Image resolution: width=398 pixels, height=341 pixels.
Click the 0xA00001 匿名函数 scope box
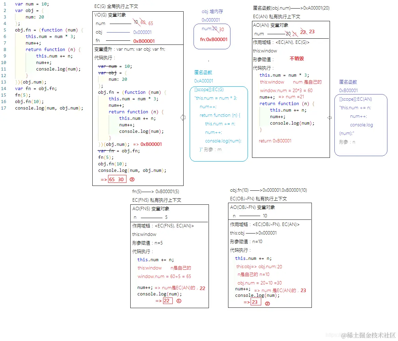pos(218,123)
